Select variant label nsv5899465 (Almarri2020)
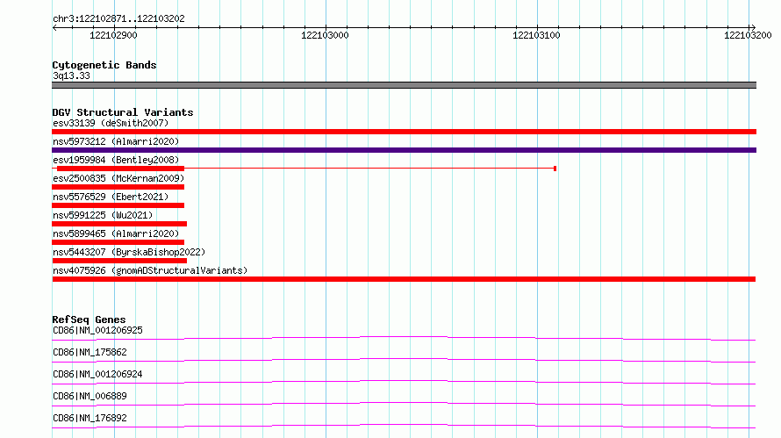 116,233
